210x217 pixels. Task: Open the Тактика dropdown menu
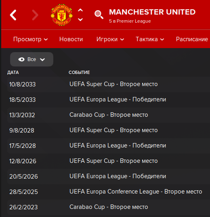150,39
